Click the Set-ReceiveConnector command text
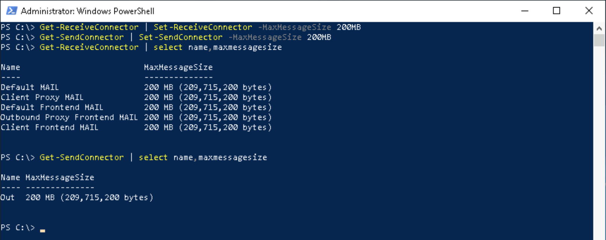Image resolution: width=606 pixels, height=240 pixels. pos(202,27)
